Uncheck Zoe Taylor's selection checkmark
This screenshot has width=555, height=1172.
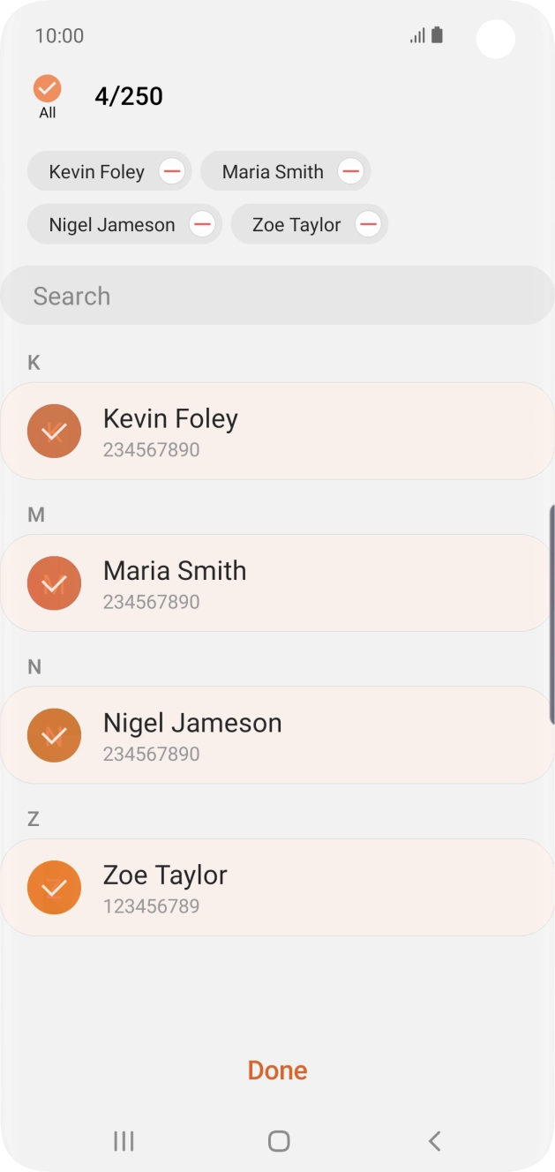tap(54, 887)
